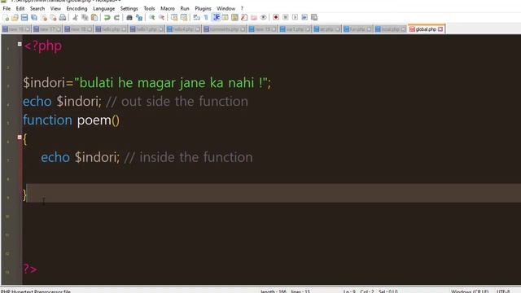Click the Windows (CR LF) status bar entry

470,291
